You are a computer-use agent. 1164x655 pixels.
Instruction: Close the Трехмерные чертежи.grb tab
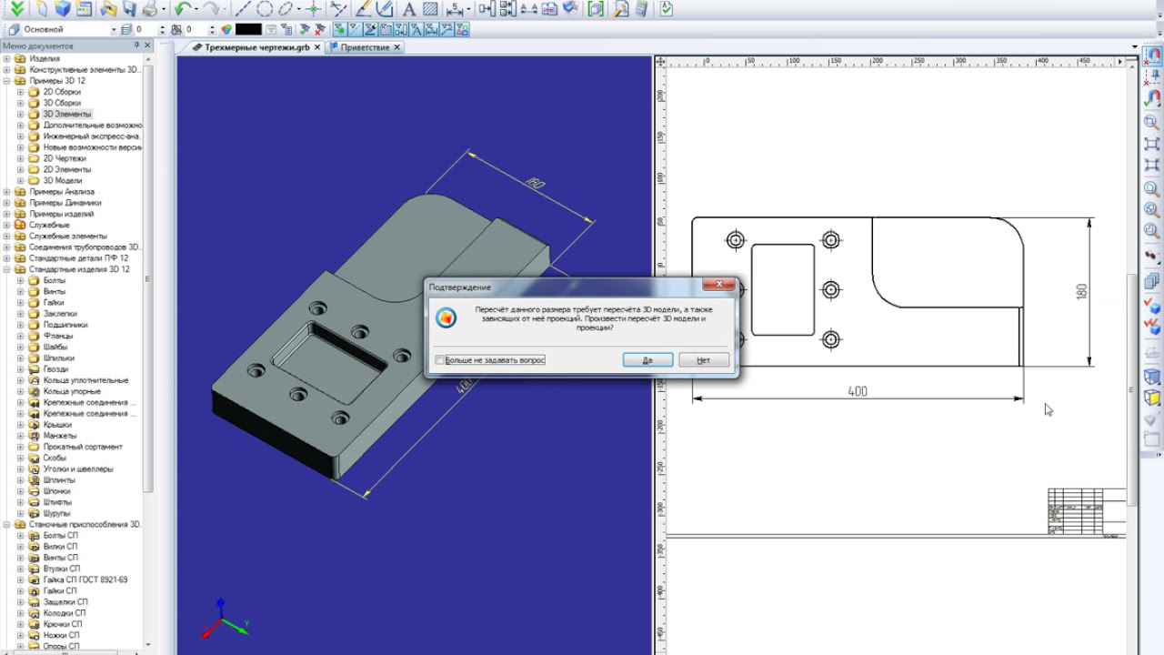point(317,47)
